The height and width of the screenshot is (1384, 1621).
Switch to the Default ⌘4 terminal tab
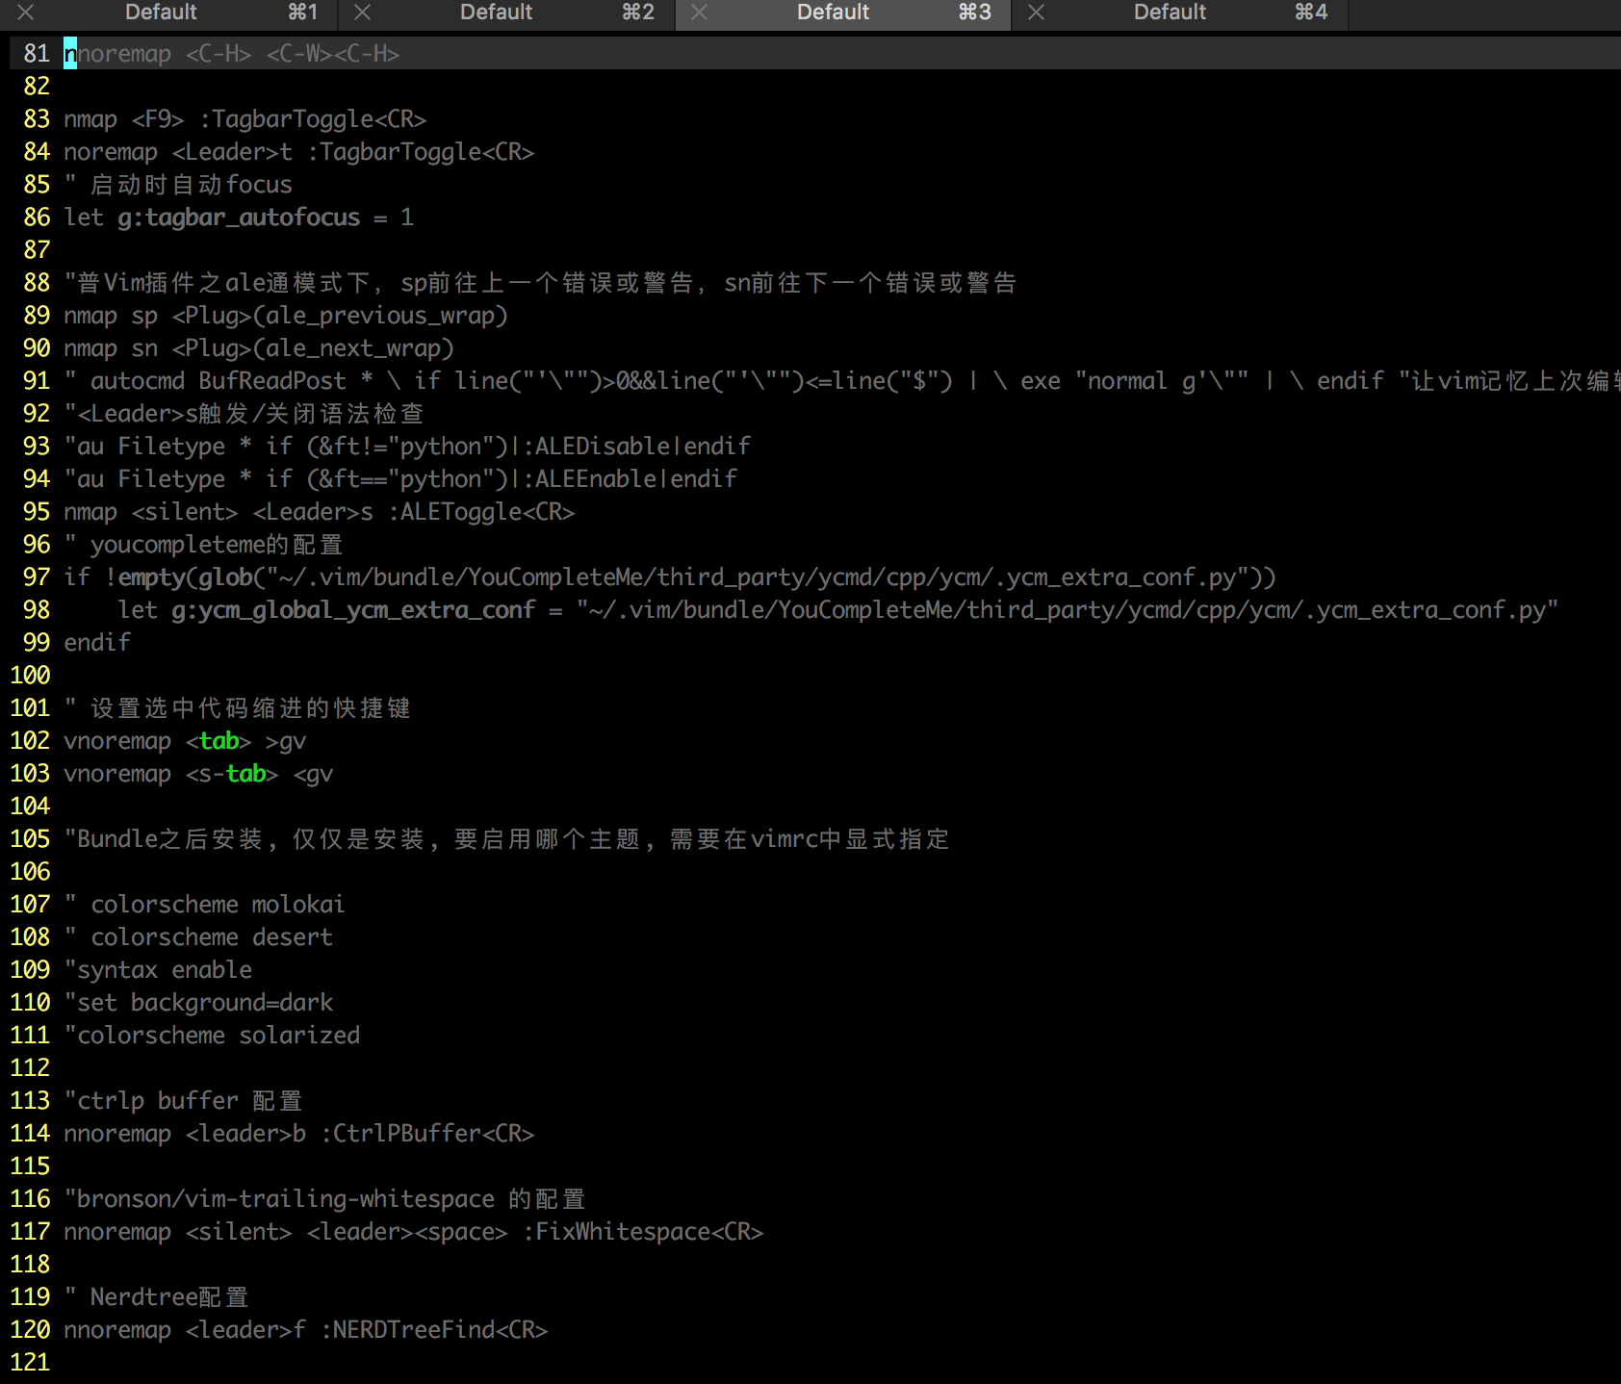pos(1180,13)
